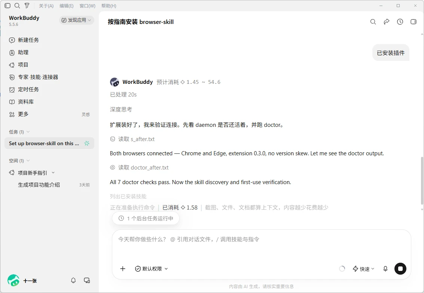Image resolution: width=424 pixels, height=293 pixels.
Task: Click the microphone voice input icon
Action: tap(385, 269)
